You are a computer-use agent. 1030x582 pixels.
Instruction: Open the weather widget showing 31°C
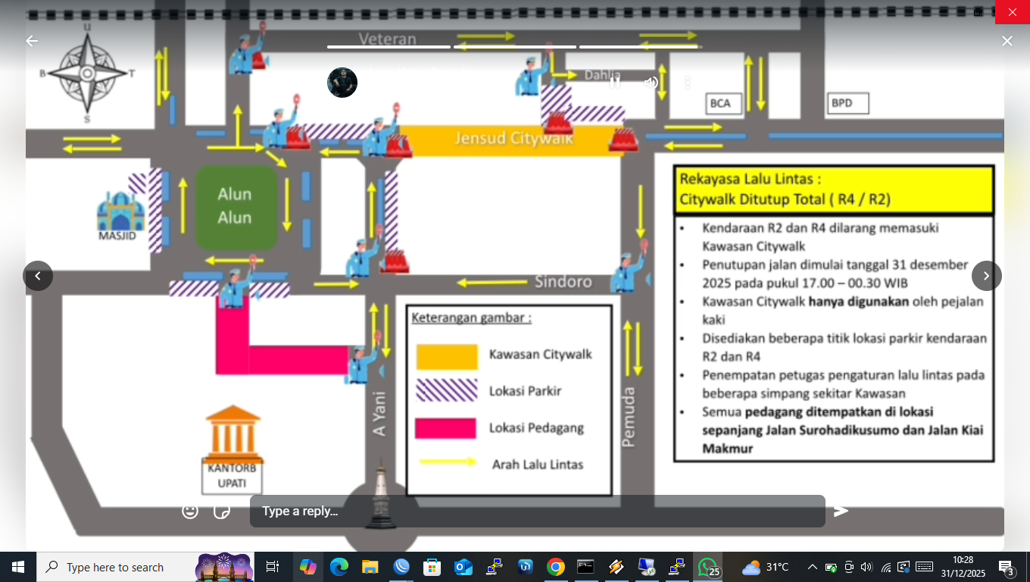tap(766, 567)
